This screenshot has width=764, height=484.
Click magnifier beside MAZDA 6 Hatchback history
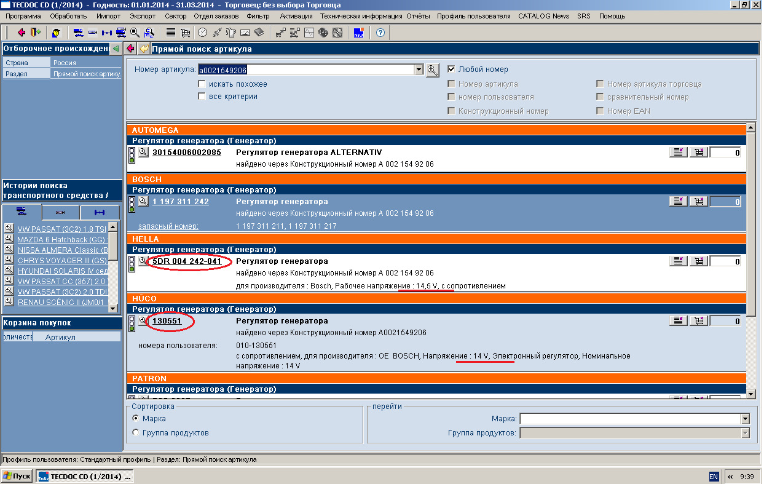(9, 239)
